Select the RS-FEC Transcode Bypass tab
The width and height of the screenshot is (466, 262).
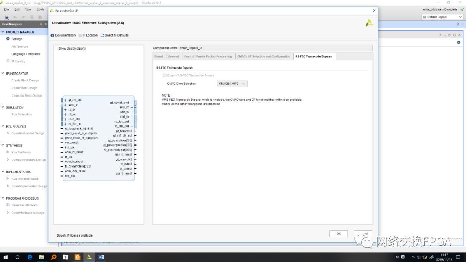(x=314, y=56)
